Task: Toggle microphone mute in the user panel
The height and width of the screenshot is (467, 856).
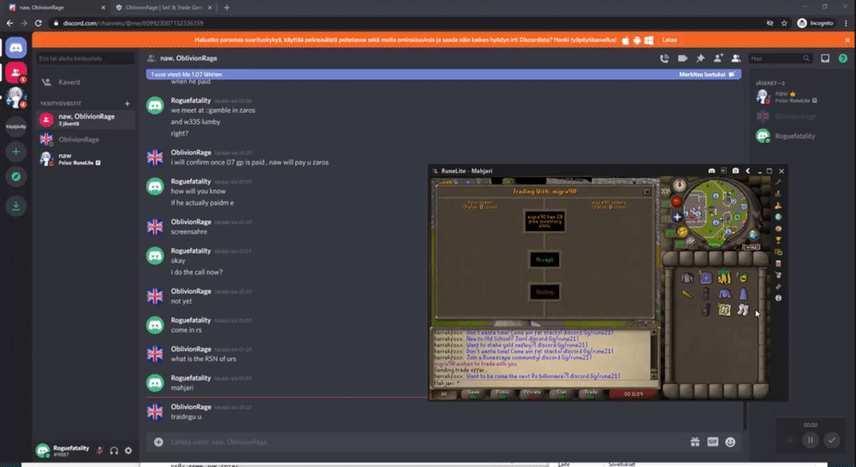Action: click(99, 451)
